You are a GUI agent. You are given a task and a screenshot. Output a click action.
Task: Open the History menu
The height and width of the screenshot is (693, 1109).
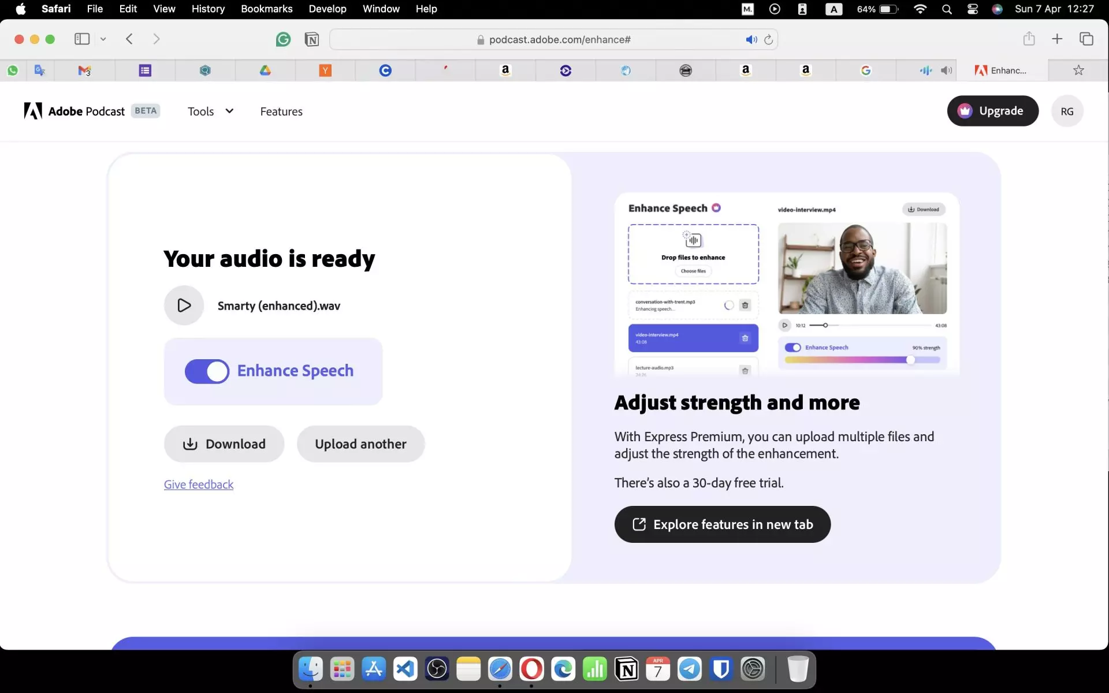point(208,9)
